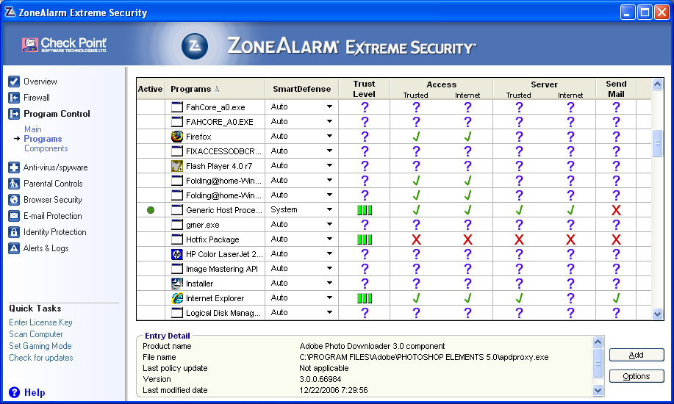Click the Alerts & Logs warning icon
Image resolution: width=674 pixels, height=404 pixels.
coord(14,248)
